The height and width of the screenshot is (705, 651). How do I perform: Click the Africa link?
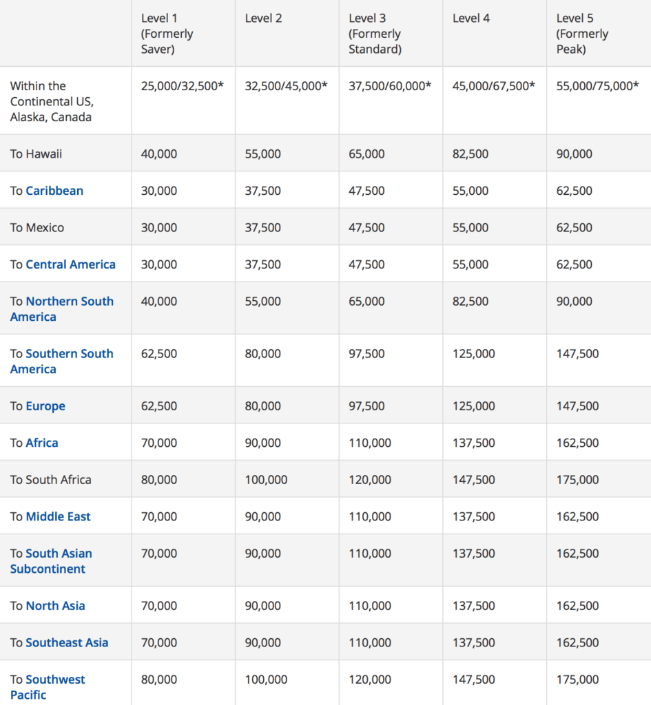pos(42,443)
